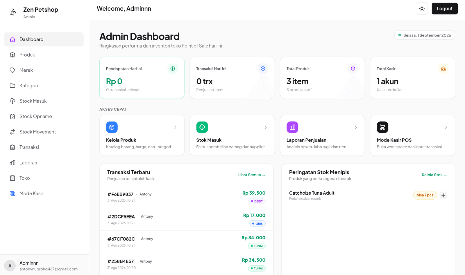This screenshot has width=465, height=275.
Task: Click the QRIS payment badge
Action: (257, 224)
